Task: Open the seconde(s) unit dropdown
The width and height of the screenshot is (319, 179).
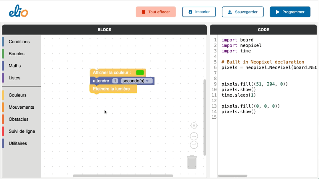Action: (137, 81)
